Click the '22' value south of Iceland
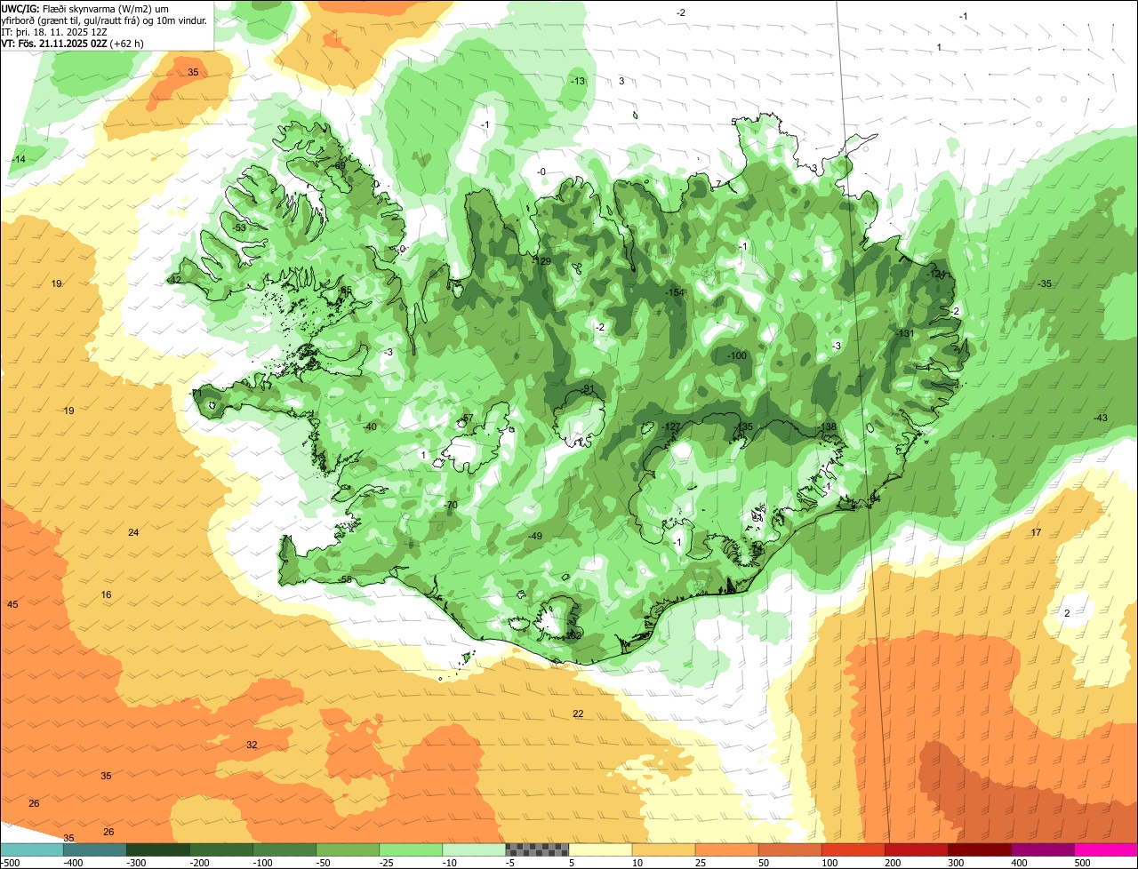 (578, 714)
